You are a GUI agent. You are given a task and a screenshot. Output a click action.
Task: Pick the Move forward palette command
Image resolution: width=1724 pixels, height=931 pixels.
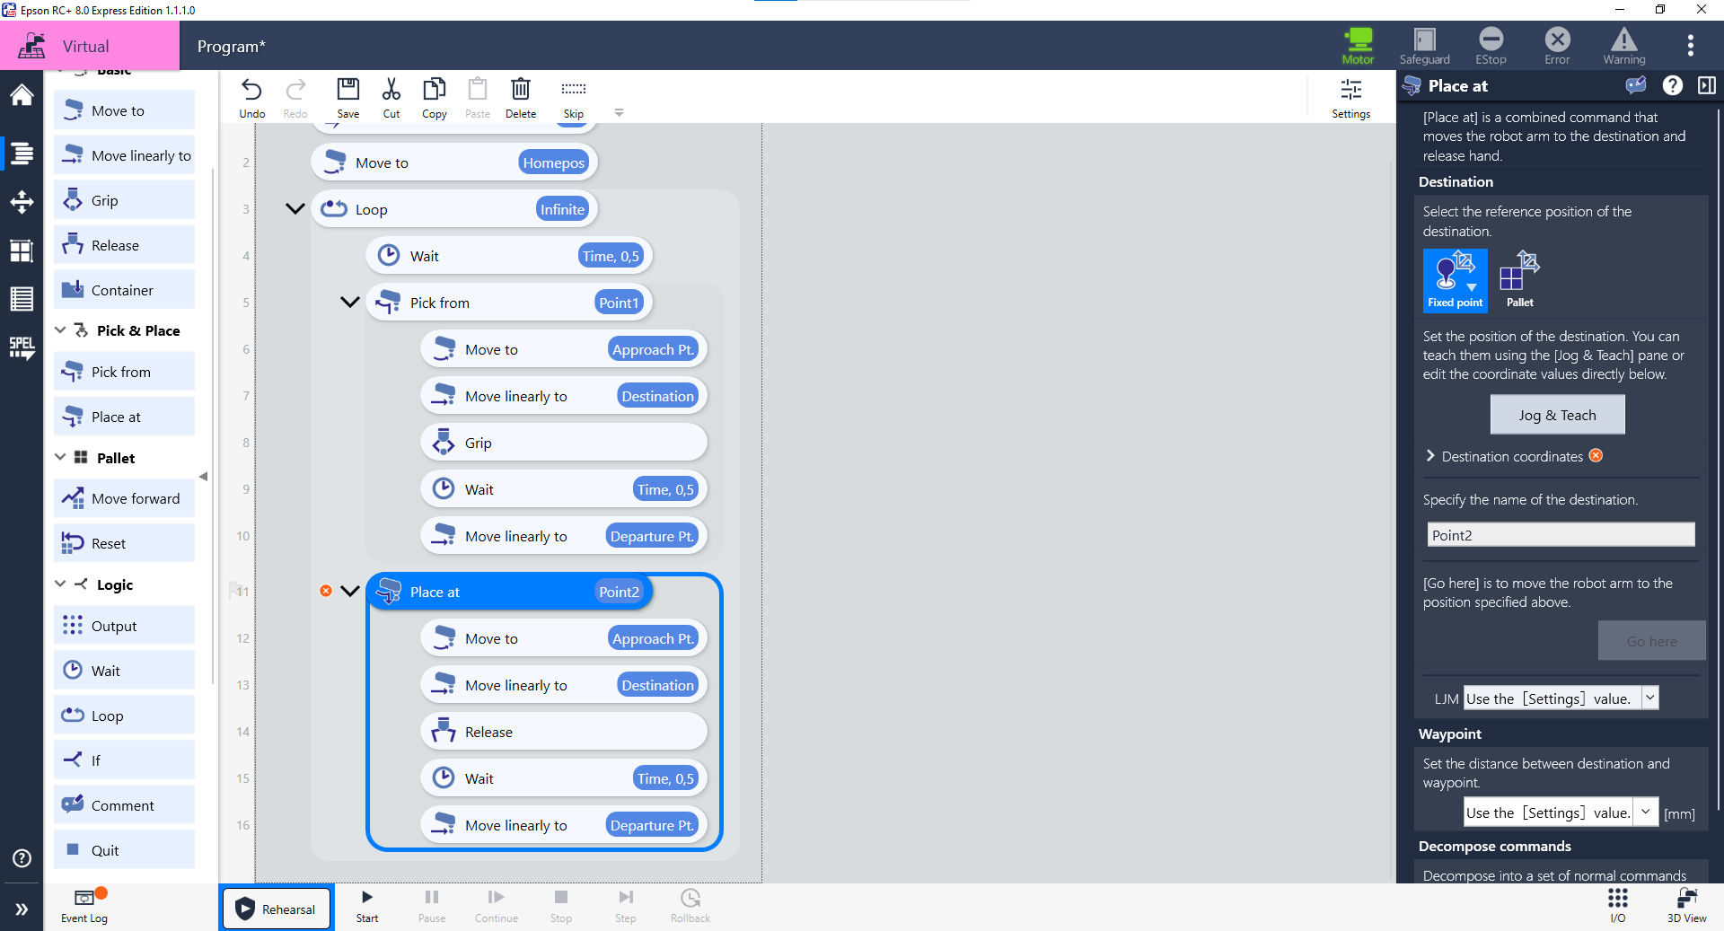click(x=124, y=498)
